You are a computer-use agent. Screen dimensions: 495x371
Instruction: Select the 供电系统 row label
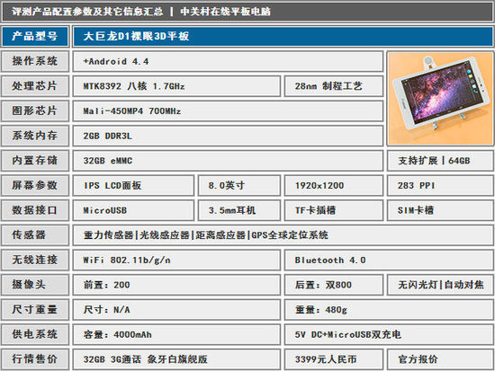pos(35,334)
